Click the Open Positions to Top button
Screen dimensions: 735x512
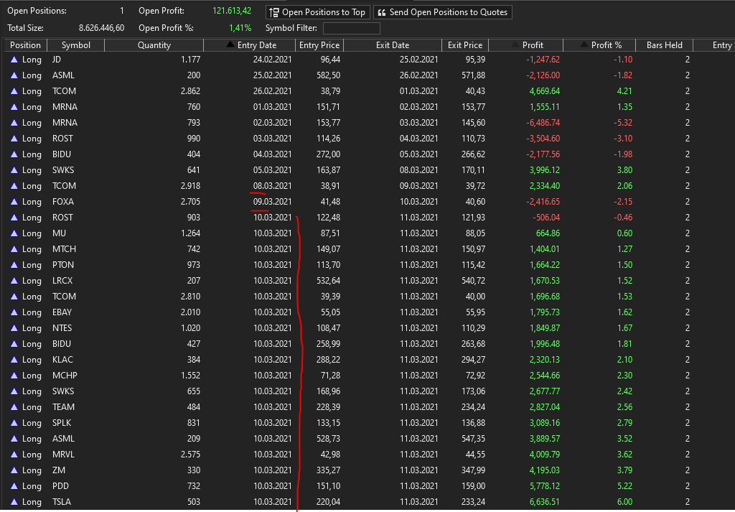(x=317, y=12)
